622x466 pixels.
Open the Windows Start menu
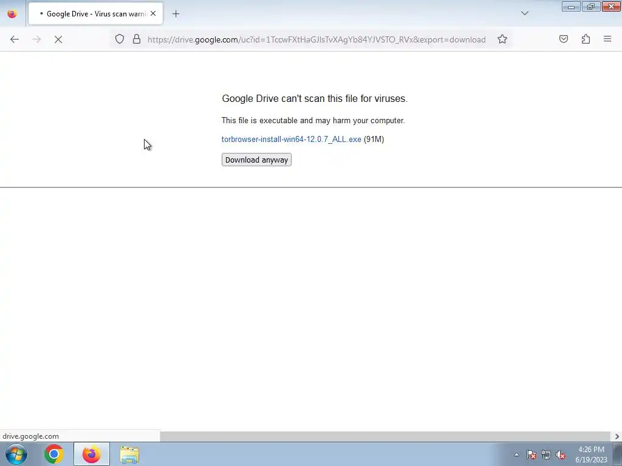click(16, 454)
